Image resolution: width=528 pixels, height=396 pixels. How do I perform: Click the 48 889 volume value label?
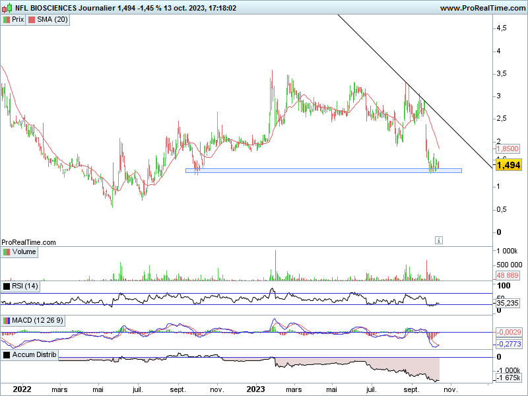[x=508, y=275]
